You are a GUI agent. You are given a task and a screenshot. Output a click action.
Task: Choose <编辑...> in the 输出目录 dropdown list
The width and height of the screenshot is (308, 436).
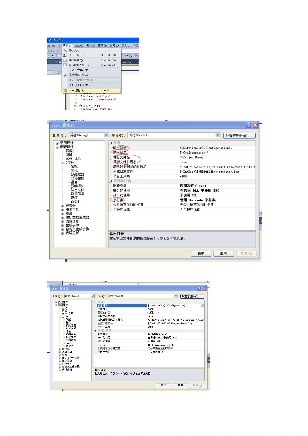pyautogui.click(x=176, y=309)
